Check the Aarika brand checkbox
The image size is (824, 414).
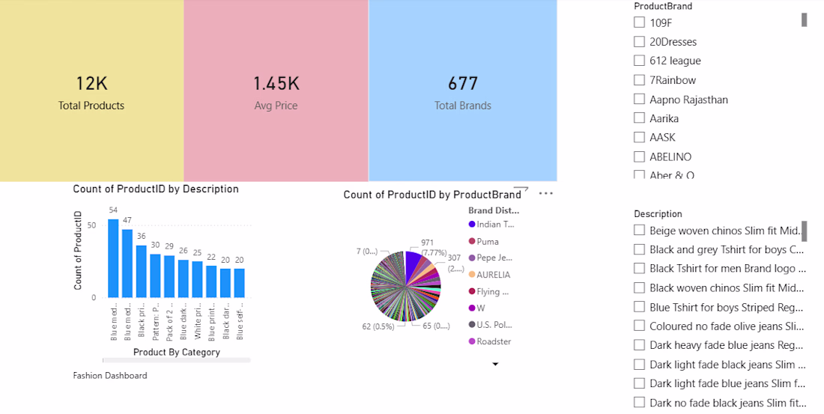(639, 118)
